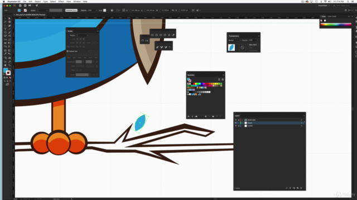Open Swatch Libraries menu at Swatches panel bottom
This screenshot has width=357, height=200.
pos(189,116)
